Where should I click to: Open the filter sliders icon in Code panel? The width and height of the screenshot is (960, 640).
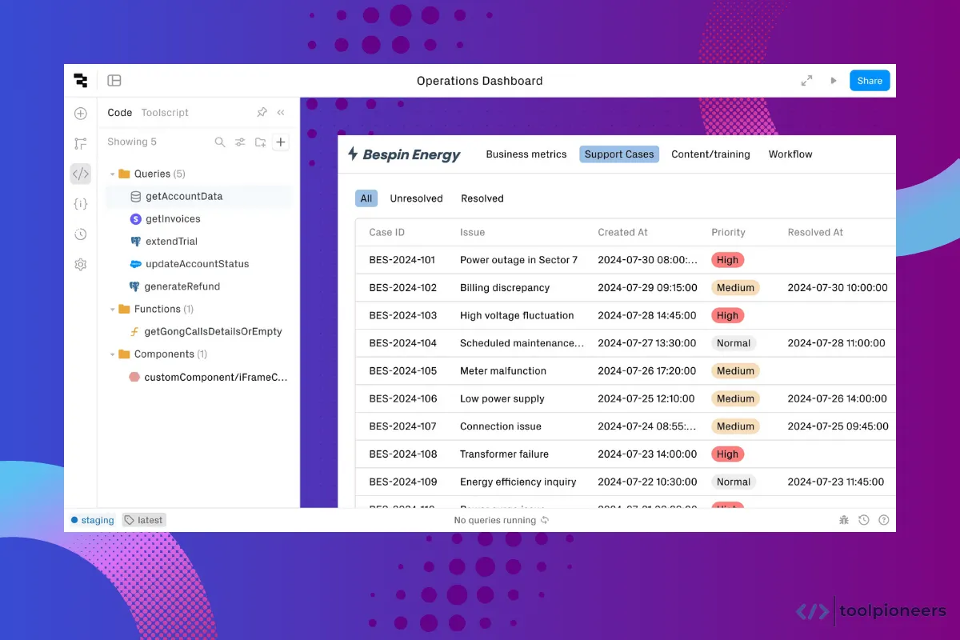(240, 142)
